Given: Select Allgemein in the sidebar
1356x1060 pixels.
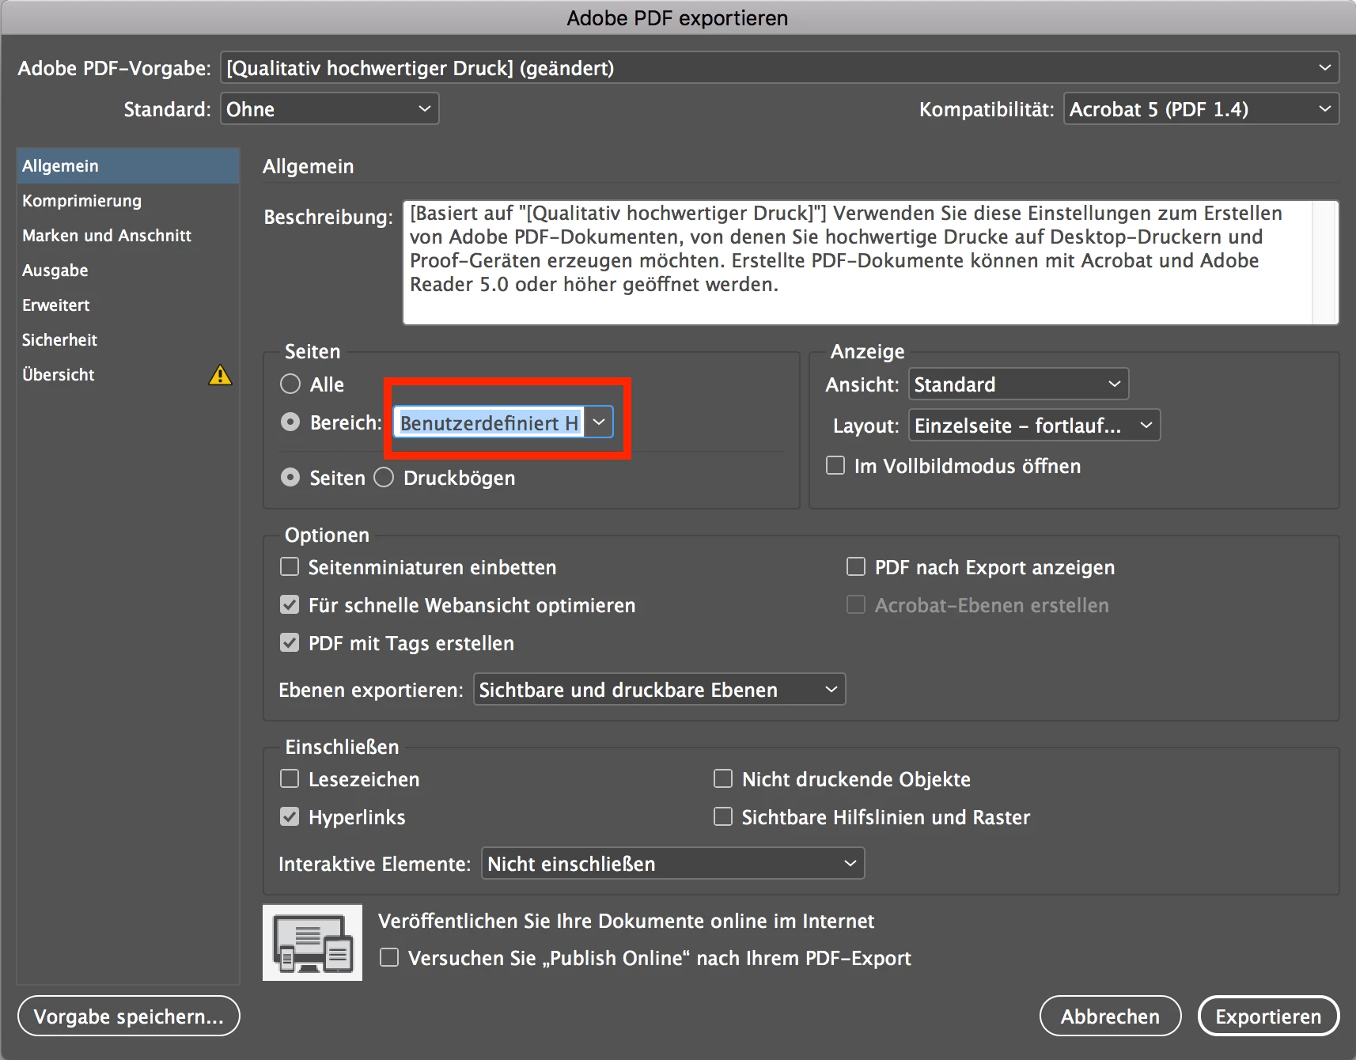Looking at the screenshot, I should pos(128,166).
